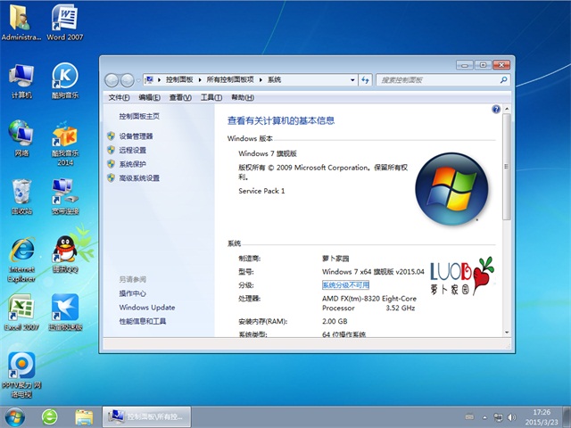The width and height of the screenshot is (571, 428).
Task: Open 设备管理器 from the sidebar
Action: (x=136, y=136)
